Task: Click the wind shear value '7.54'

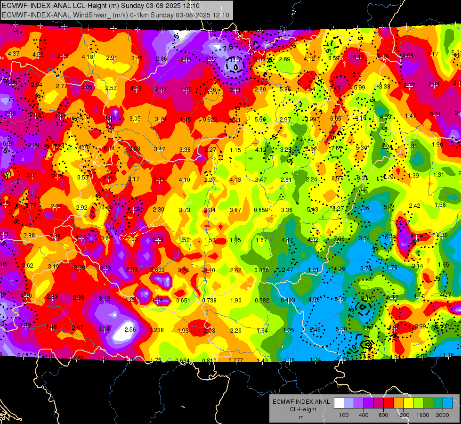Action: click(310, 89)
